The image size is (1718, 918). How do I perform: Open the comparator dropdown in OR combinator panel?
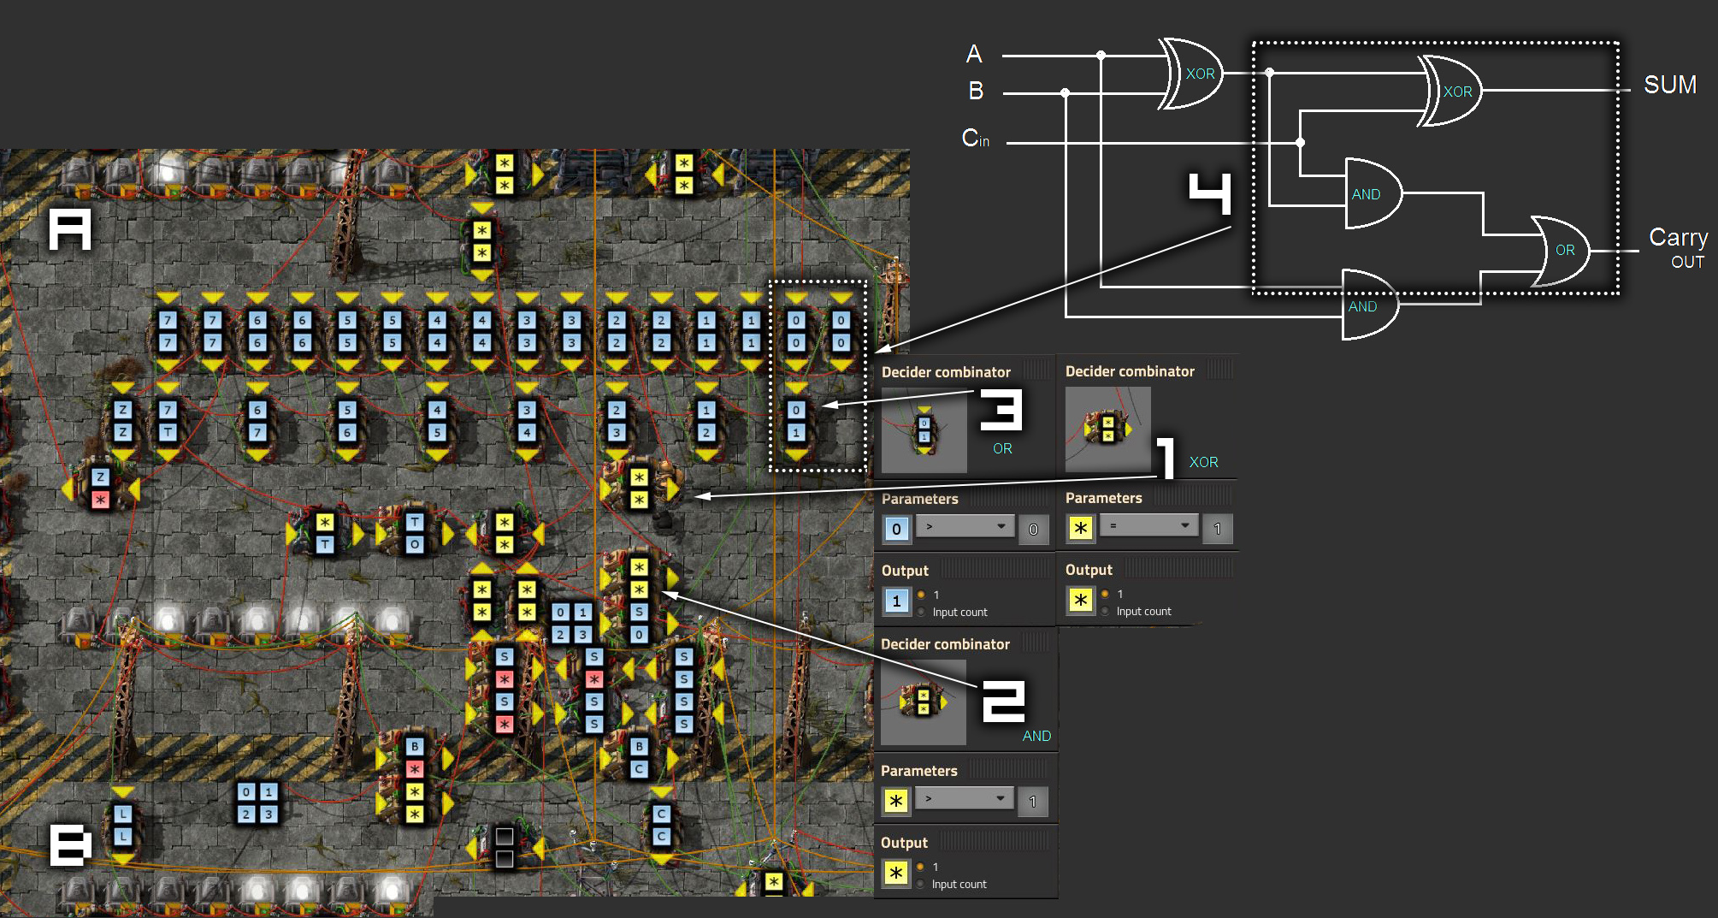click(x=965, y=526)
